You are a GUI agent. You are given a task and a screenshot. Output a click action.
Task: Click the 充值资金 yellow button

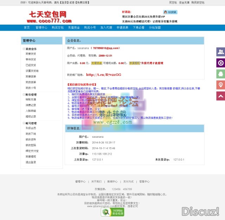[97, 63]
